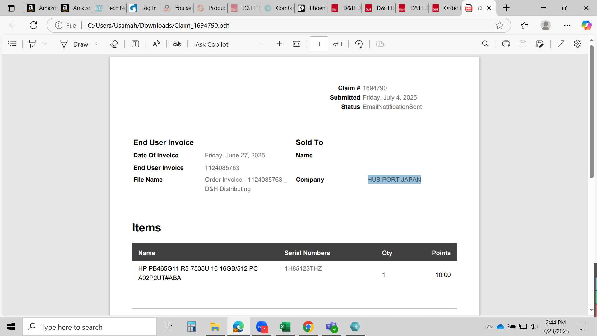Open Google Chrome from the taskbar
Viewport: 597px width, 336px height.
pos(308,327)
